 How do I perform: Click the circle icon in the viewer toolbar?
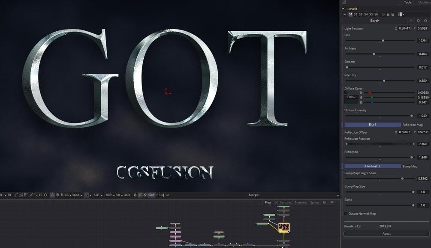point(45,195)
